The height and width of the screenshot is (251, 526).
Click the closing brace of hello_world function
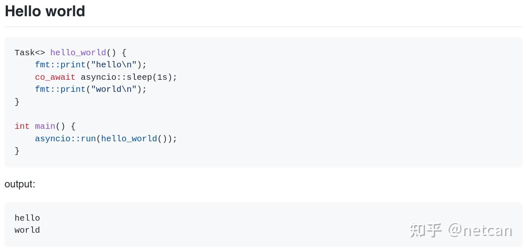tap(17, 102)
